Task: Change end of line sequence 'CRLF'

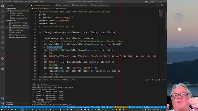Action: 103,107
